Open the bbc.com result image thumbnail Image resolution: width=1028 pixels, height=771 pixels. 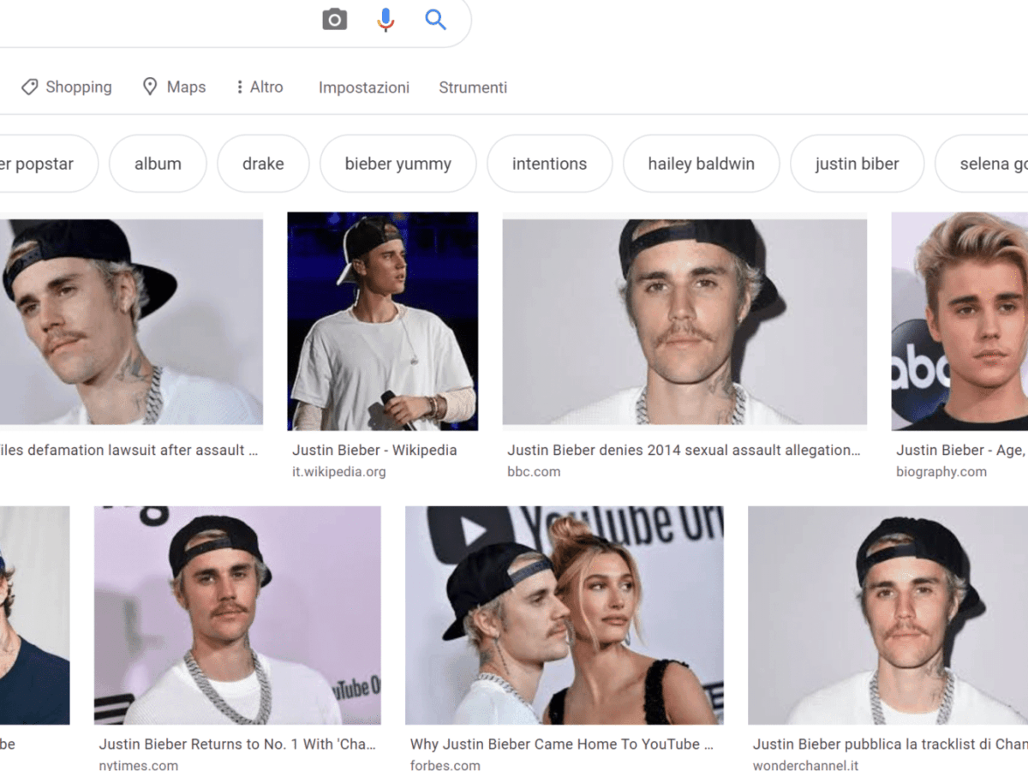pyautogui.click(x=684, y=321)
